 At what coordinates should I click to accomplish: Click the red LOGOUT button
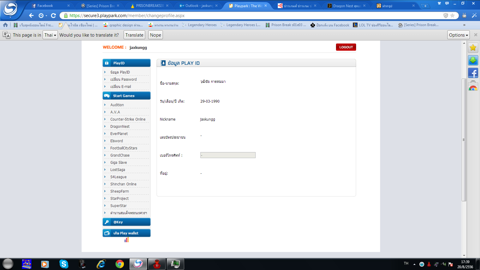pos(346,47)
